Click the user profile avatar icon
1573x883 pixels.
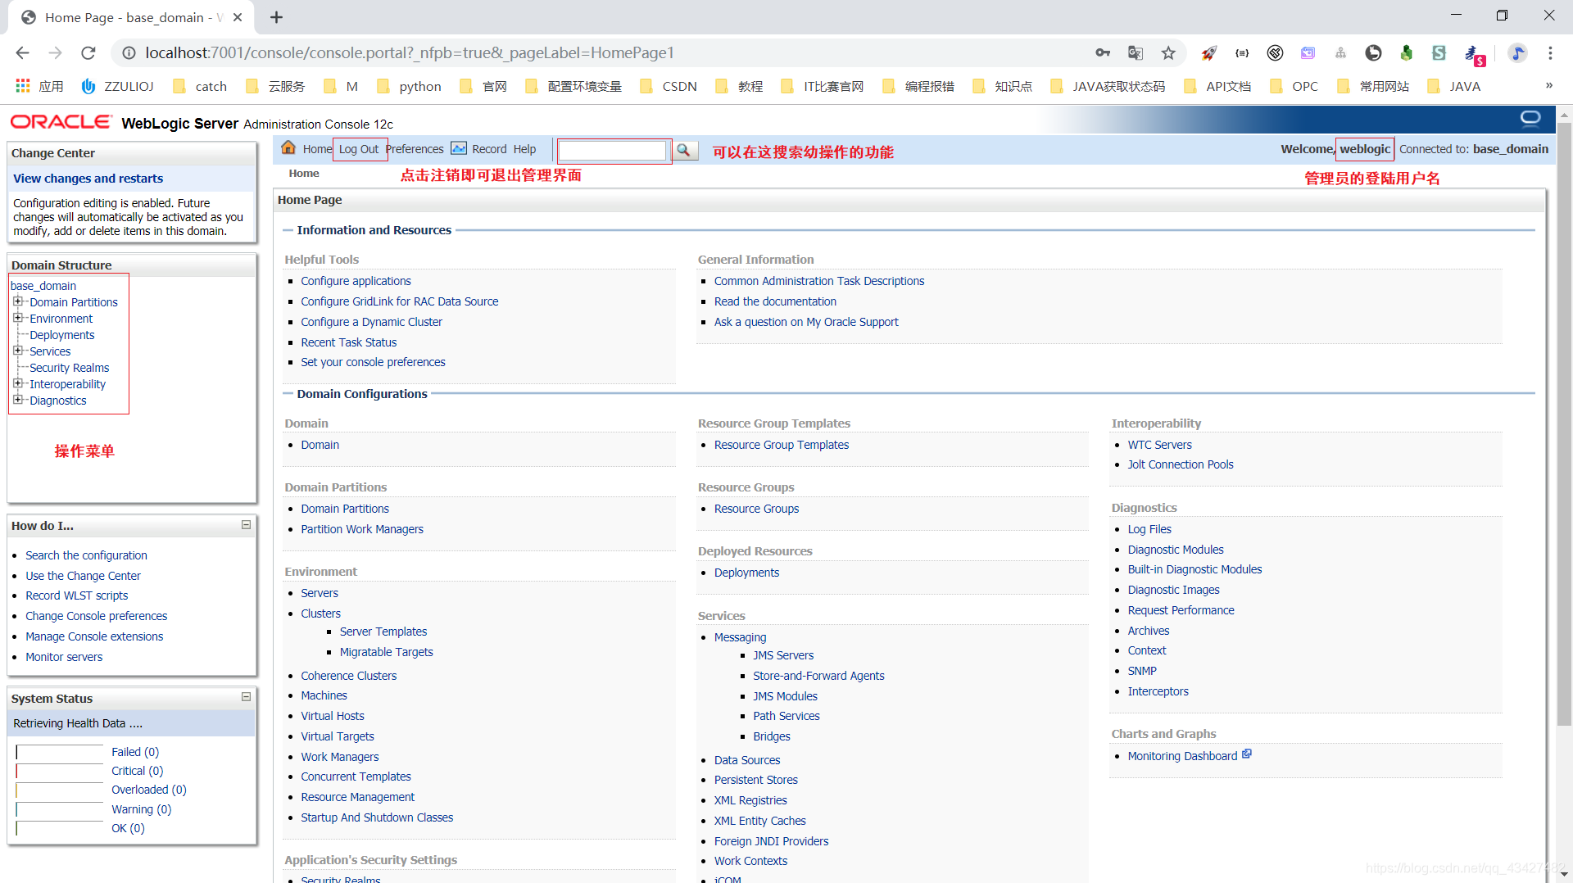tap(1517, 53)
